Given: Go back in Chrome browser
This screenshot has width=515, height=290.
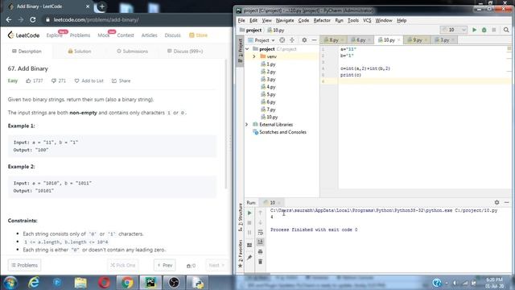Looking at the screenshot, I should point(9,19).
